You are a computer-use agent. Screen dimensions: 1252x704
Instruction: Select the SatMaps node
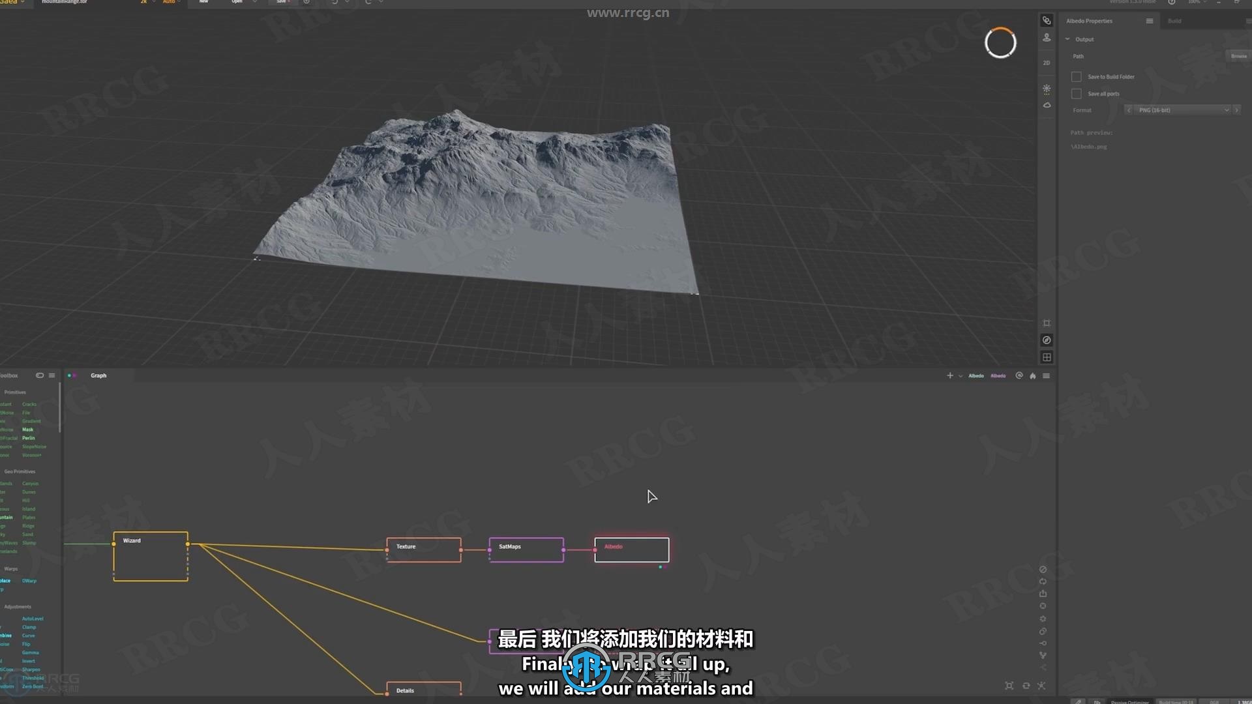(526, 550)
